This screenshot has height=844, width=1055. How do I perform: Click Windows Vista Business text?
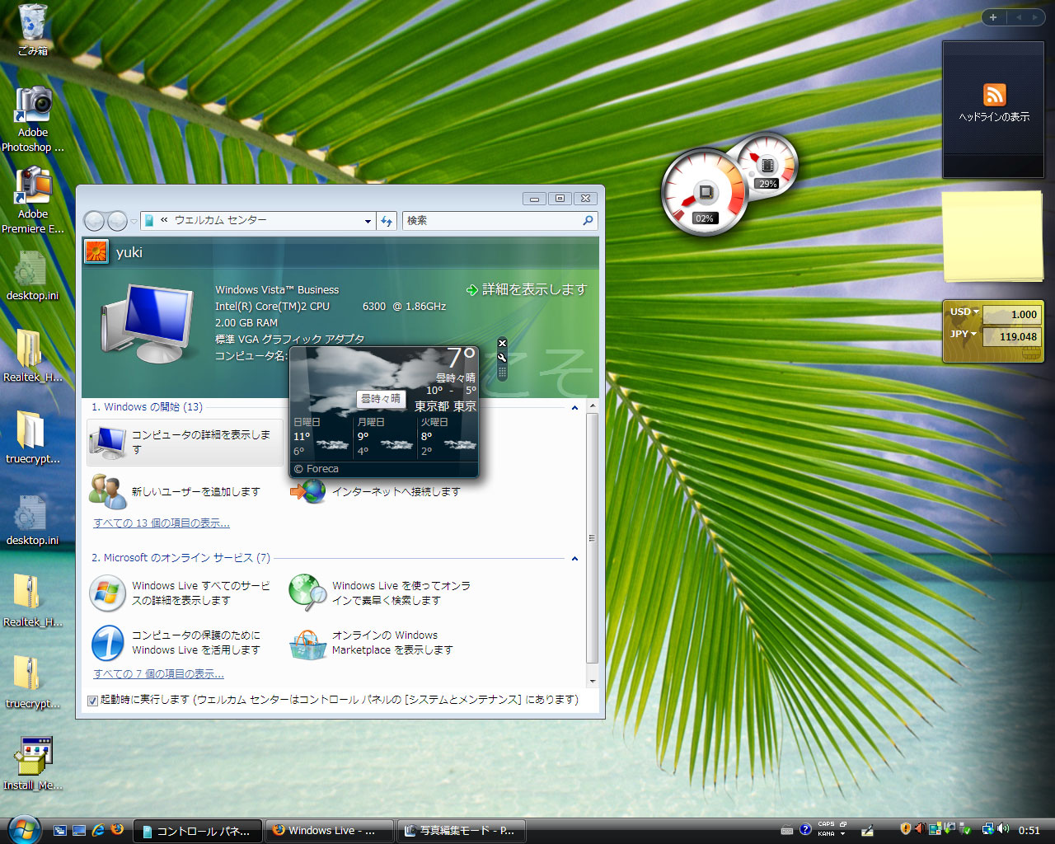[x=277, y=290]
